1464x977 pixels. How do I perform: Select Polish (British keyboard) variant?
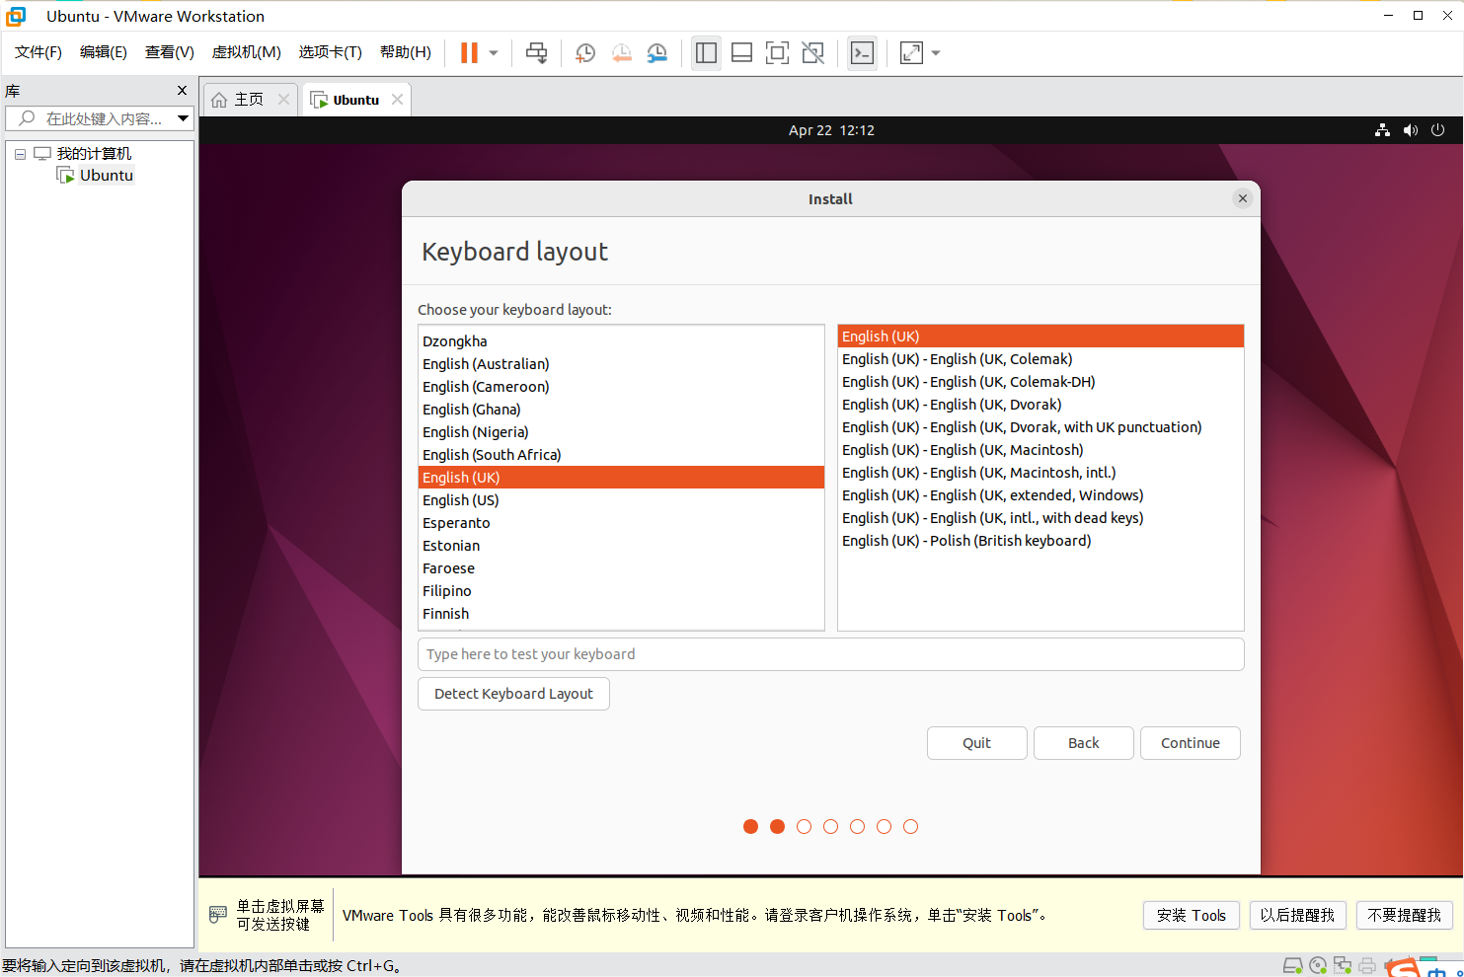point(1040,541)
